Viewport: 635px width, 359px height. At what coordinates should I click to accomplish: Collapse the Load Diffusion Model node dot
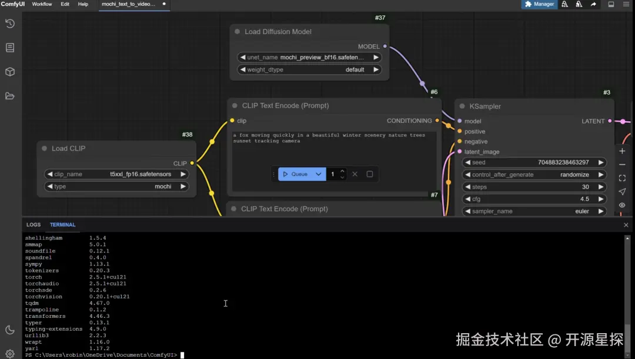(238, 32)
